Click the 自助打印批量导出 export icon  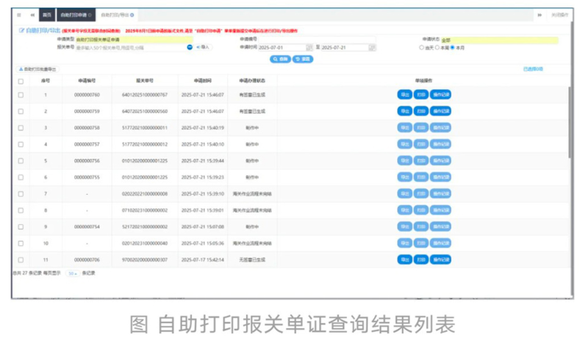pyautogui.click(x=21, y=69)
